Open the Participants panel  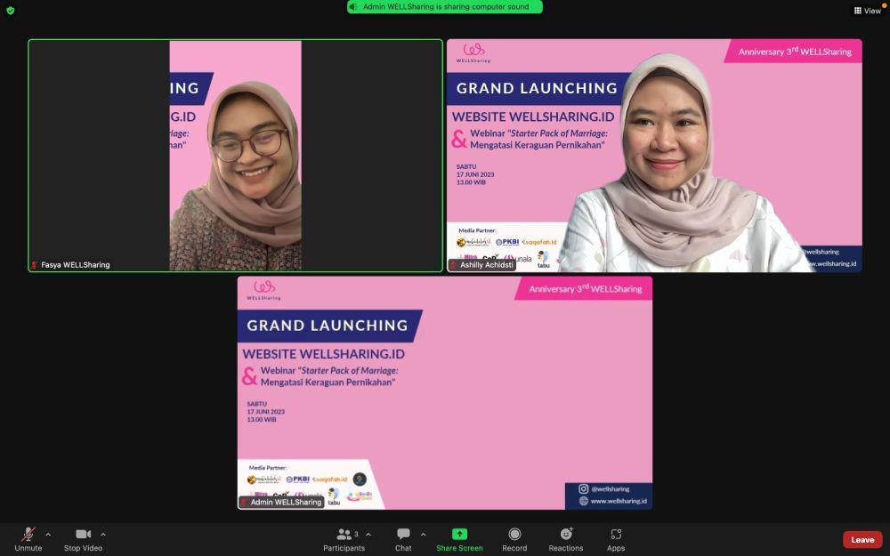[344, 540]
